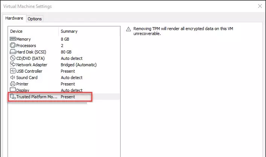This screenshot has height=157, width=266.
Task: Click the Sound Card speaker icon
Action: coord(13,78)
